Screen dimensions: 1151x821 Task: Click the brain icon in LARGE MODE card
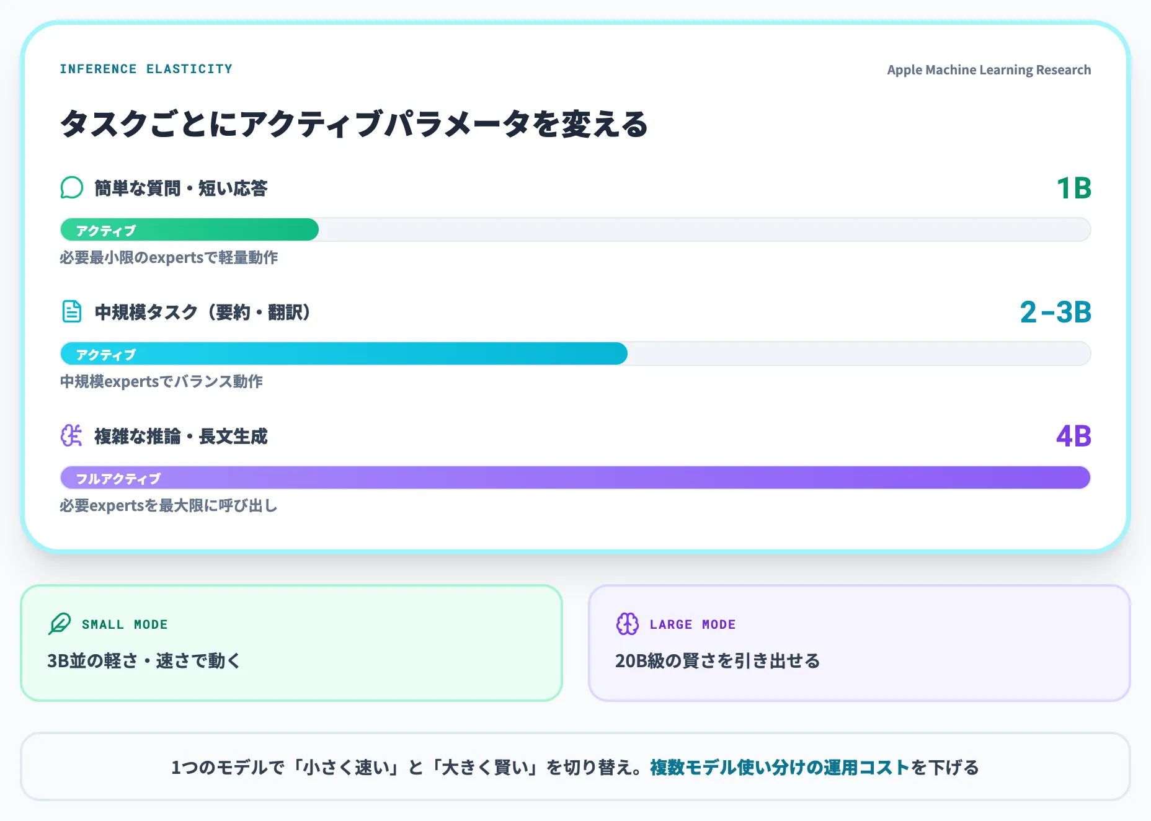[627, 624]
